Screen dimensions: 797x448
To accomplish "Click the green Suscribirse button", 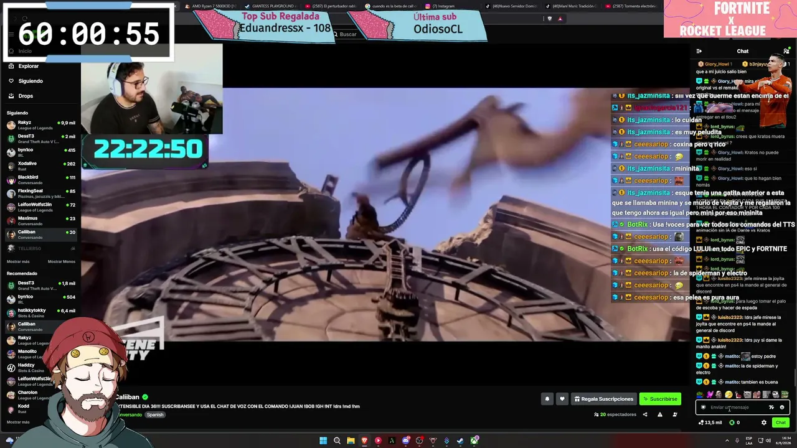I will [x=660, y=399].
